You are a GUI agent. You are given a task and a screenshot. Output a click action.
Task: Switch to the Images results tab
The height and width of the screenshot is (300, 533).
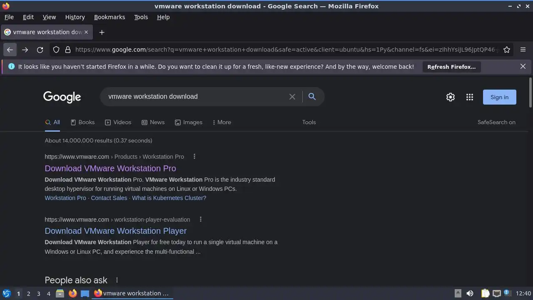tap(188, 122)
